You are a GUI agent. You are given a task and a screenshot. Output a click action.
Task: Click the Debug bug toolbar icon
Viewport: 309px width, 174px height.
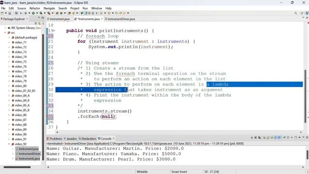pos(26,13)
